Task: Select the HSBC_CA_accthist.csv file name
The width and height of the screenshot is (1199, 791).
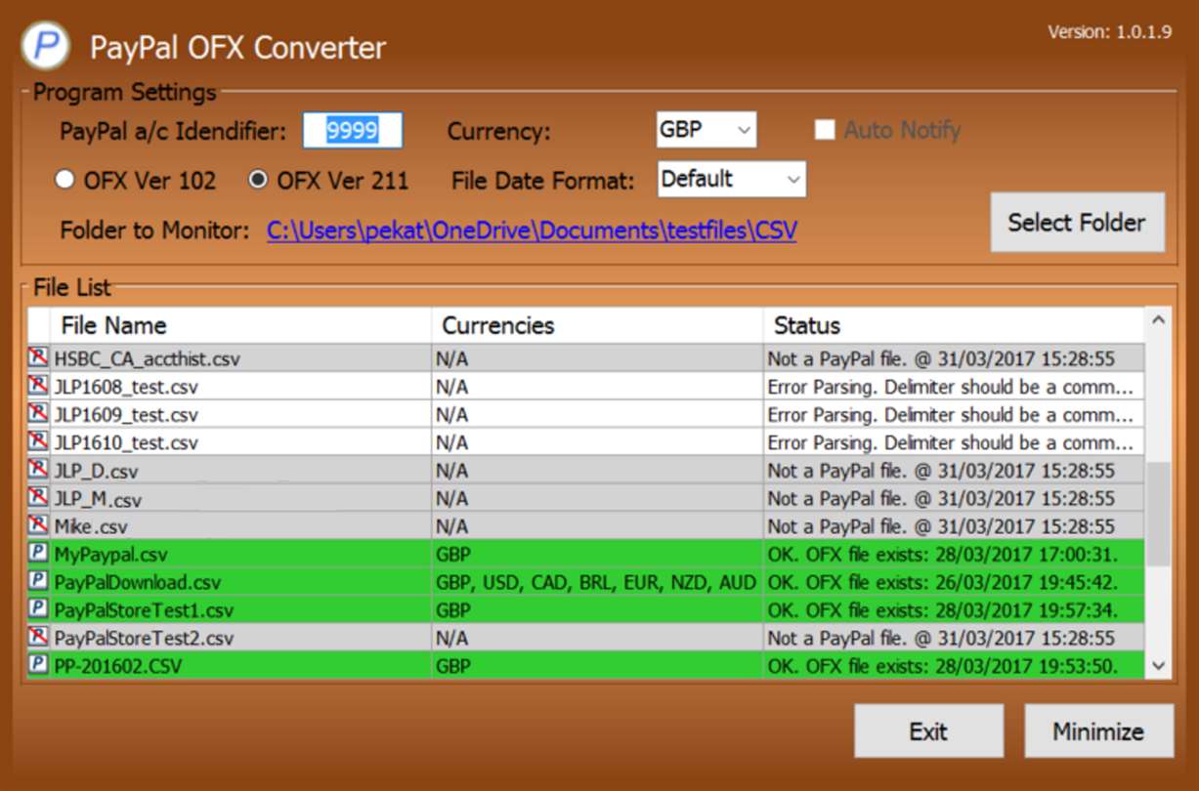Action: coord(147,358)
